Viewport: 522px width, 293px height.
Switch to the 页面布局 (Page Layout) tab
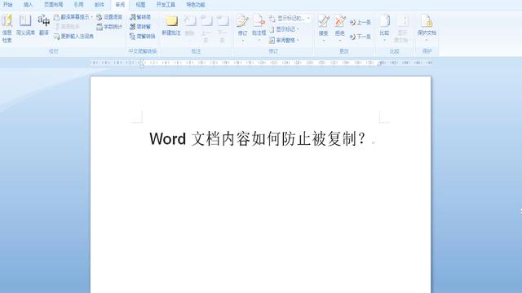coord(53,5)
